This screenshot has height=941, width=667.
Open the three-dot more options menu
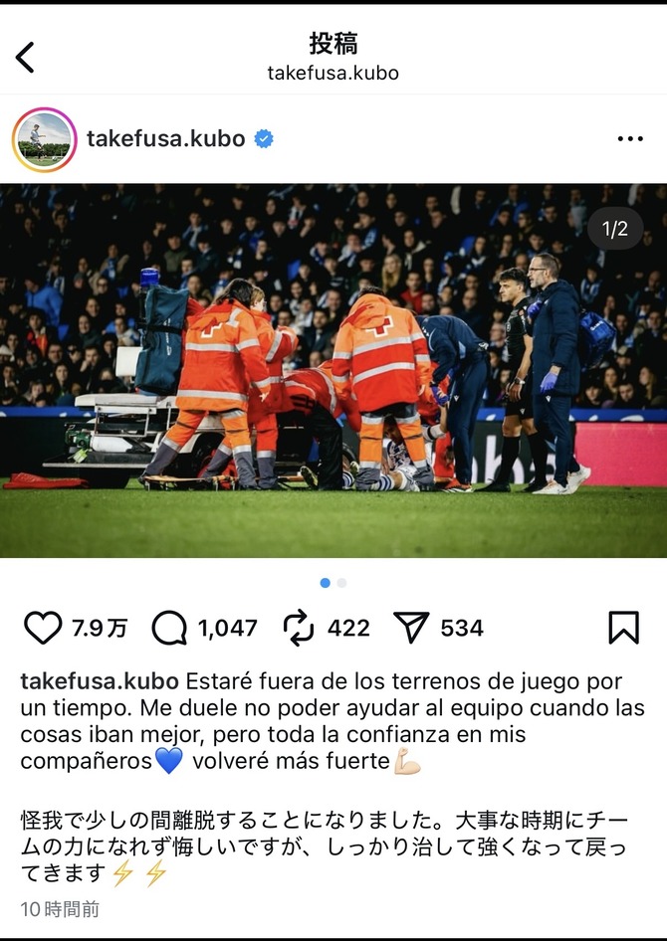[x=630, y=139]
